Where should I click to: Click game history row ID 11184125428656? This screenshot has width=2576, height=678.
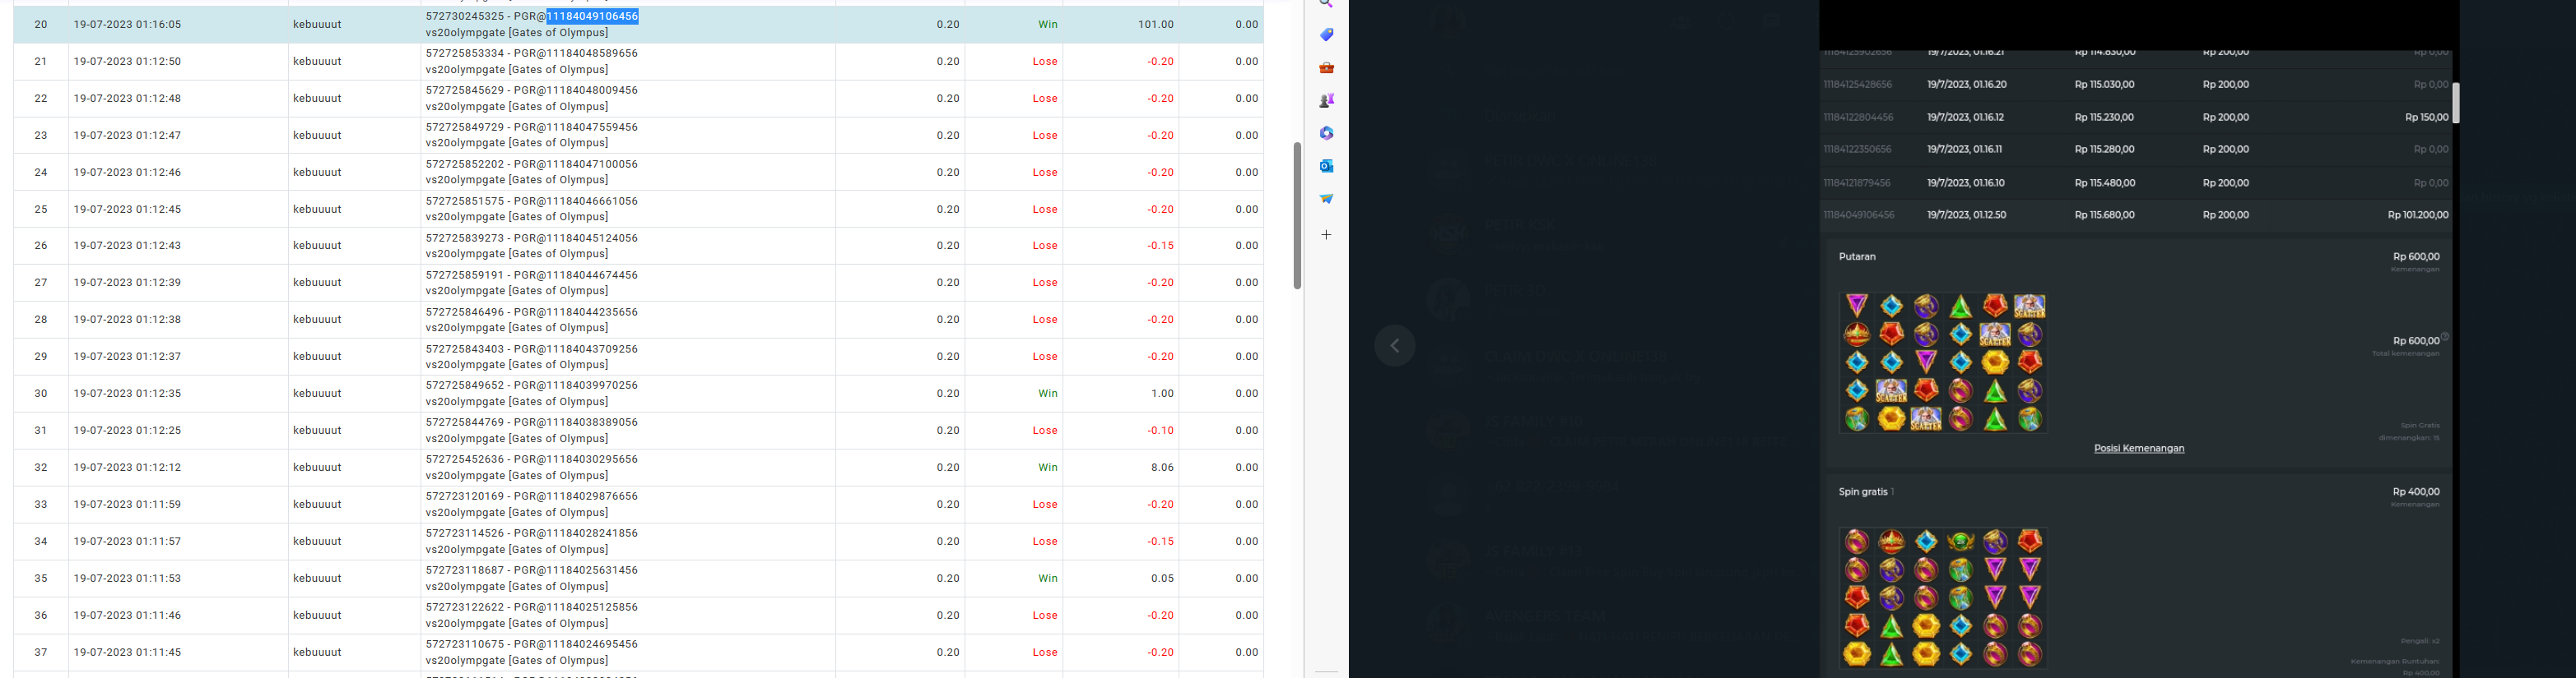tap(1857, 85)
